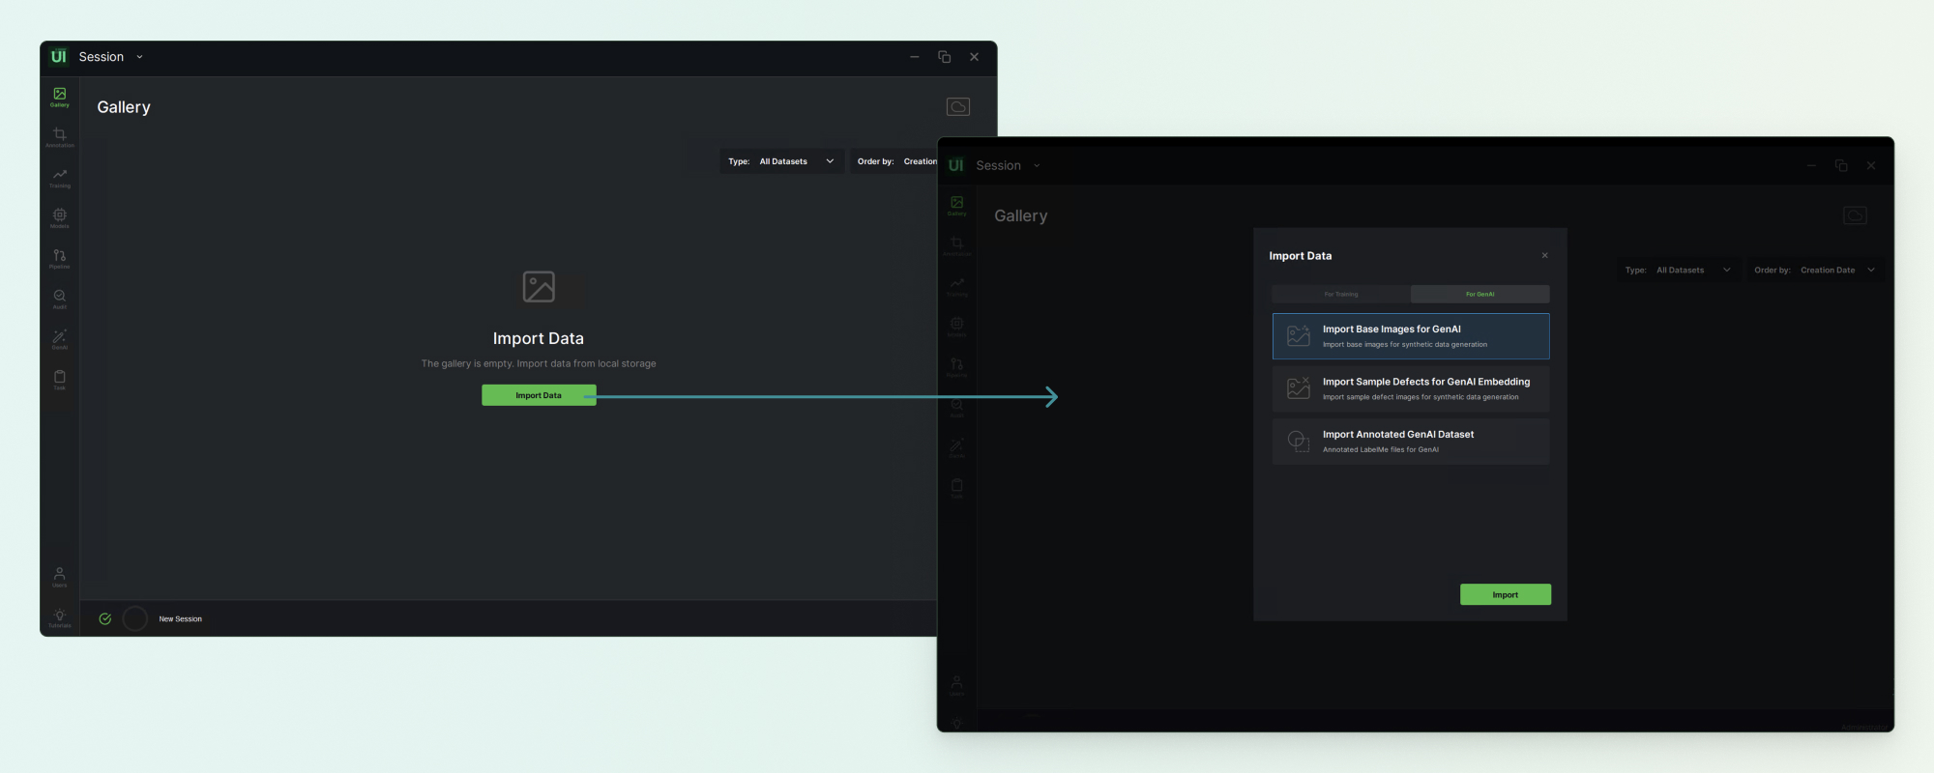
Task: Open Gallery in left window sidebar
Action: point(60,97)
